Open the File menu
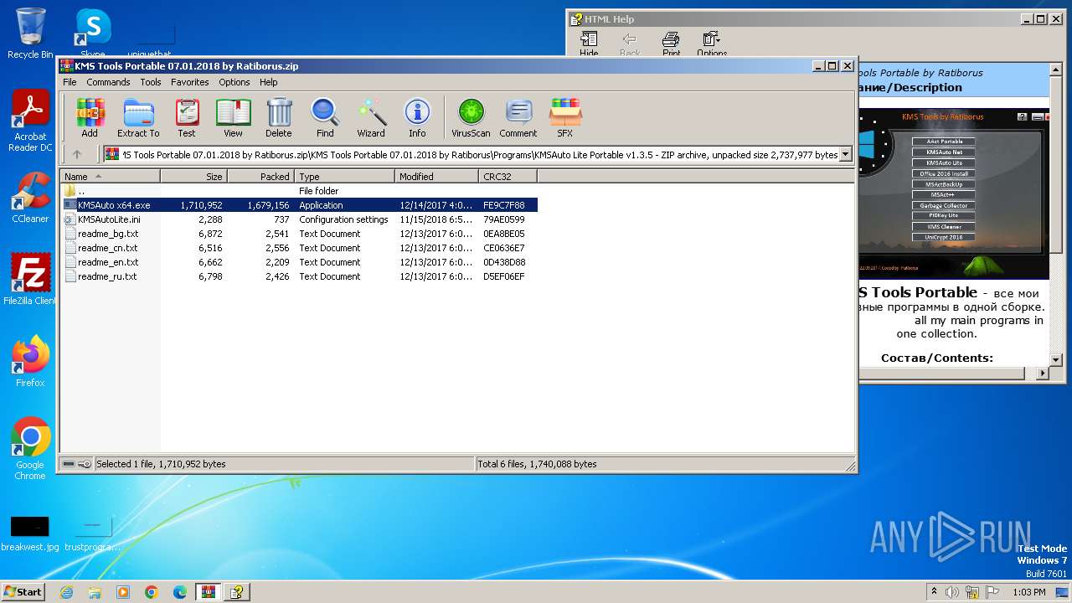This screenshot has height=603, width=1072. click(70, 82)
